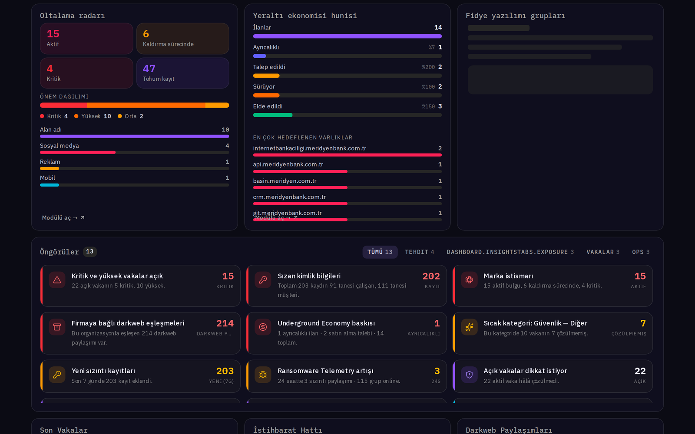Open Modülü aç link in Oltalama radarı
The width and height of the screenshot is (695, 434).
[x=63, y=218]
